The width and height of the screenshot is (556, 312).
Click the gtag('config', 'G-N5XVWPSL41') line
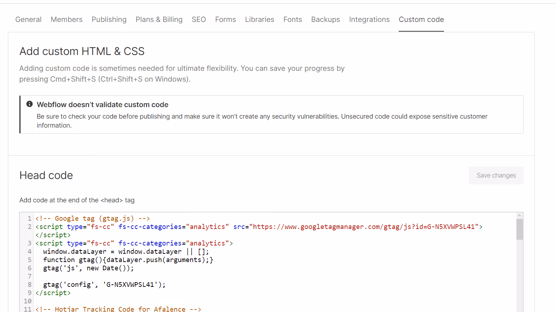pyautogui.click(x=104, y=285)
